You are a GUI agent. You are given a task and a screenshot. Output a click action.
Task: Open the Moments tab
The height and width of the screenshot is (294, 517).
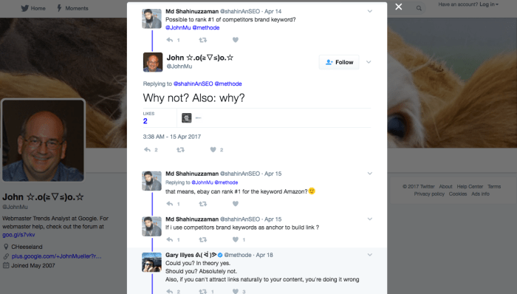pyautogui.click(x=72, y=8)
